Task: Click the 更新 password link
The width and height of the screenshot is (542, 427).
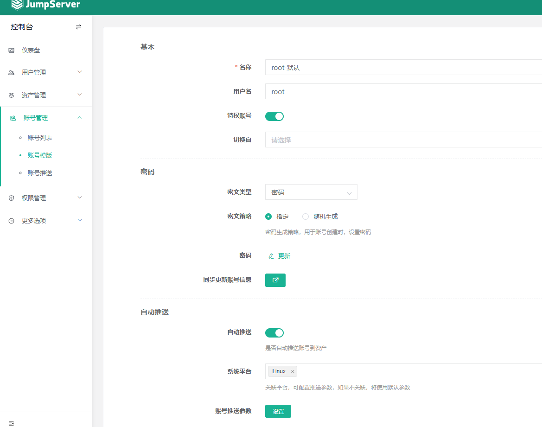Action: tap(284, 256)
